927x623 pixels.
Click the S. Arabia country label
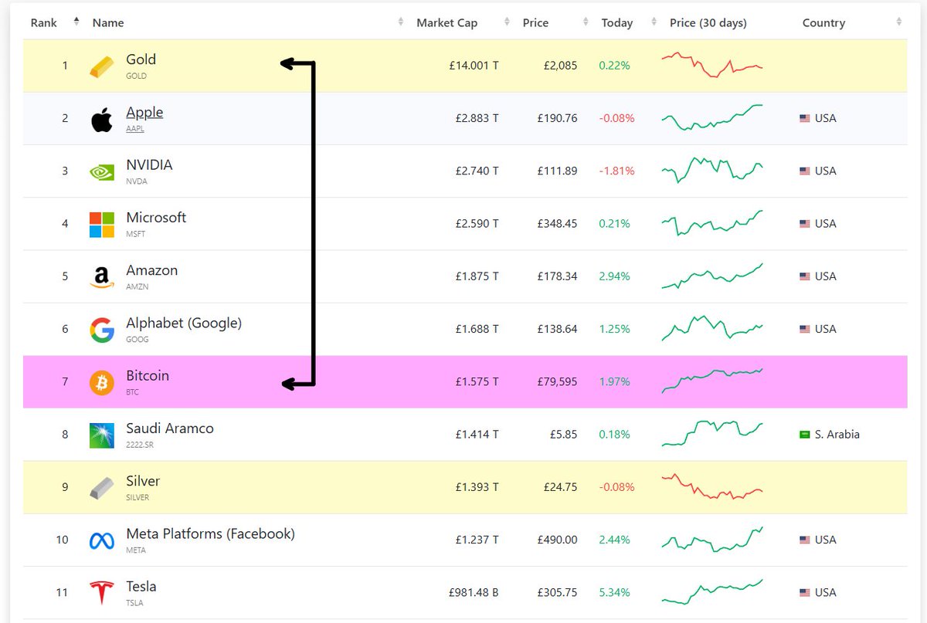point(837,435)
